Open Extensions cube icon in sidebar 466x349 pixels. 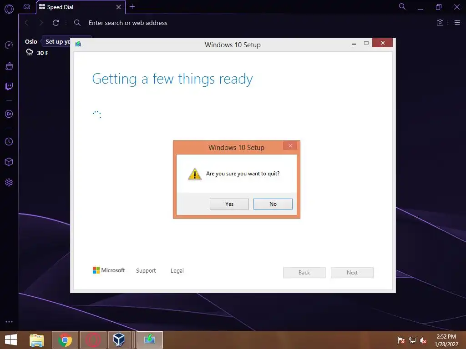9,162
